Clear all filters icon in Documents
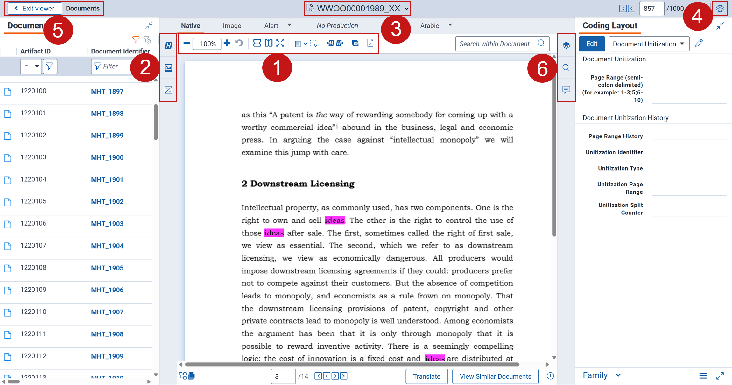This screenshot has height=385, width=732. (x=147, y=40)
